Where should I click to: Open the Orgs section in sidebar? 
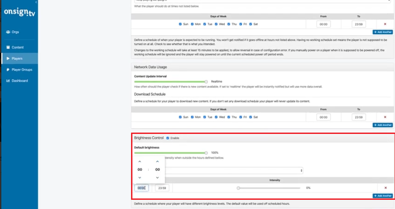(x=19, y=32)
